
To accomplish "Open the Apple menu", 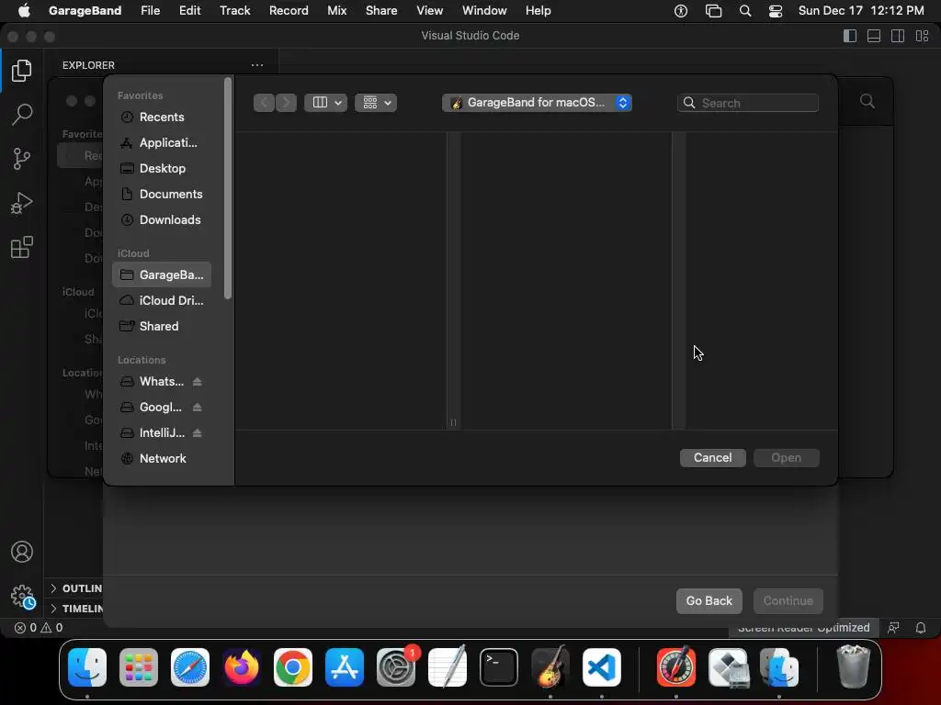I will click(23, 11).
